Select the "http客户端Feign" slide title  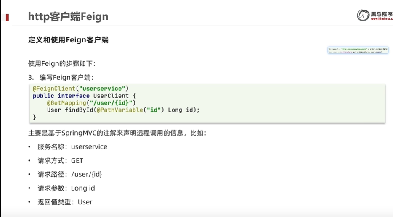(x=68, y=16)
